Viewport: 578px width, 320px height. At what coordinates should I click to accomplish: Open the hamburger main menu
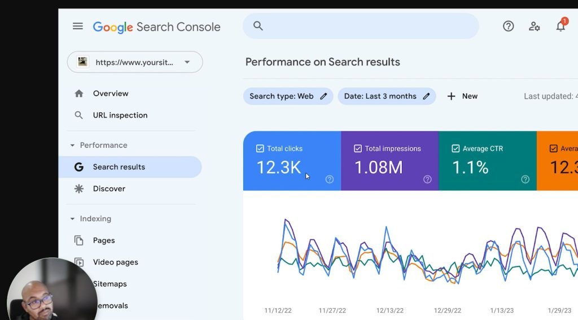click(x=78, y=26)
